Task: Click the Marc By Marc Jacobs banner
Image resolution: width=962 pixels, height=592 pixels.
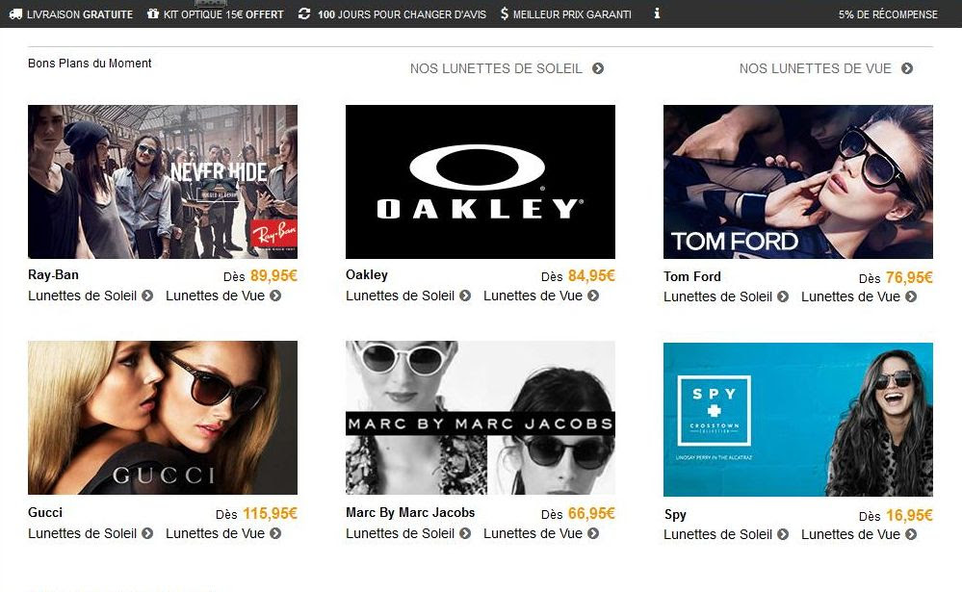Action: click(x=481, y=418)
